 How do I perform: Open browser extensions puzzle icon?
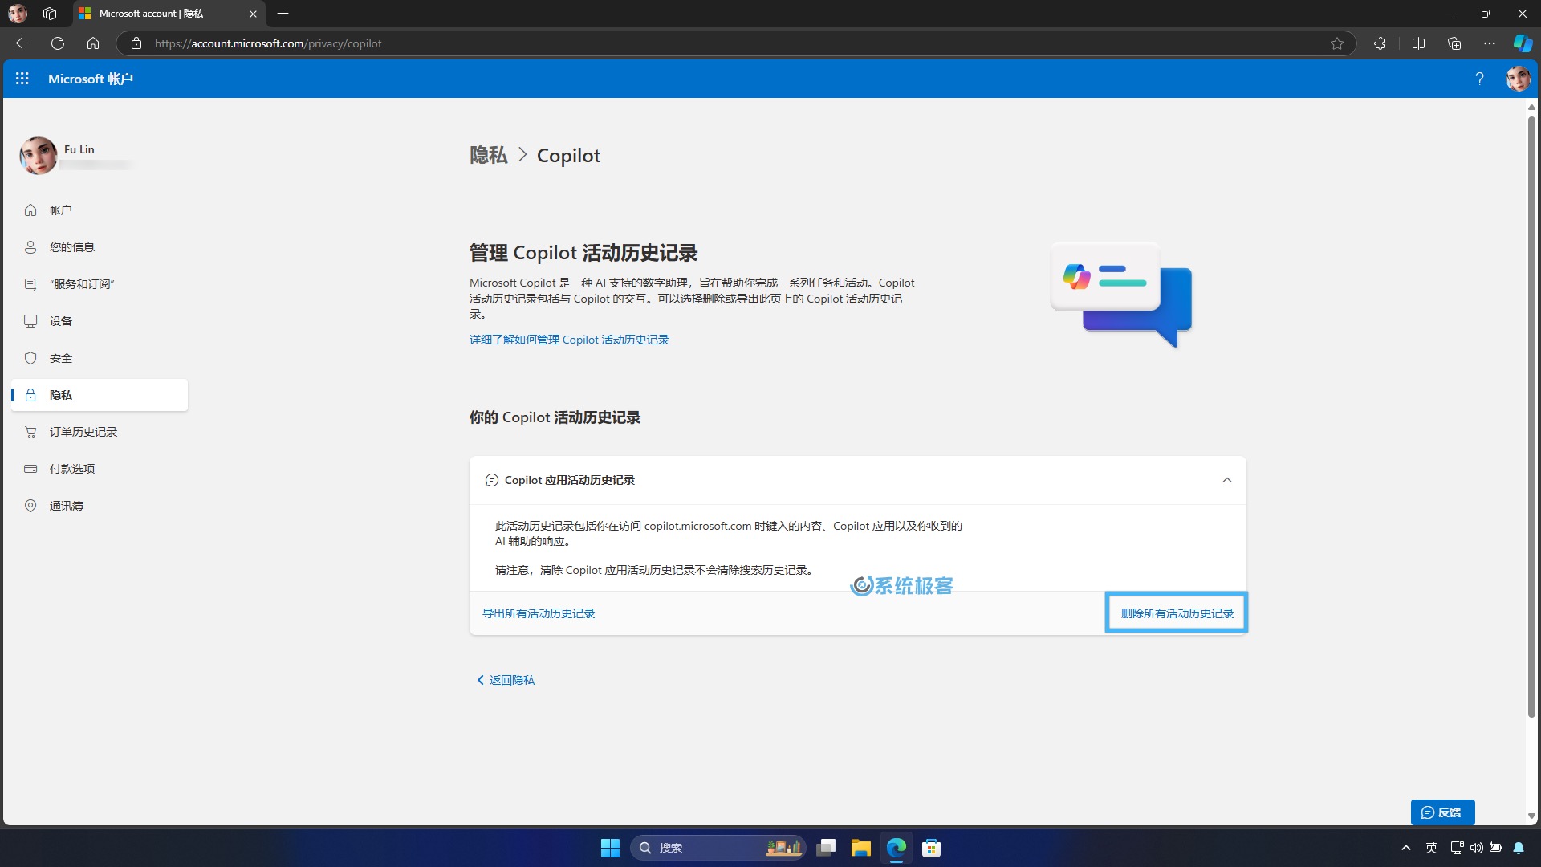[1380, 43]
